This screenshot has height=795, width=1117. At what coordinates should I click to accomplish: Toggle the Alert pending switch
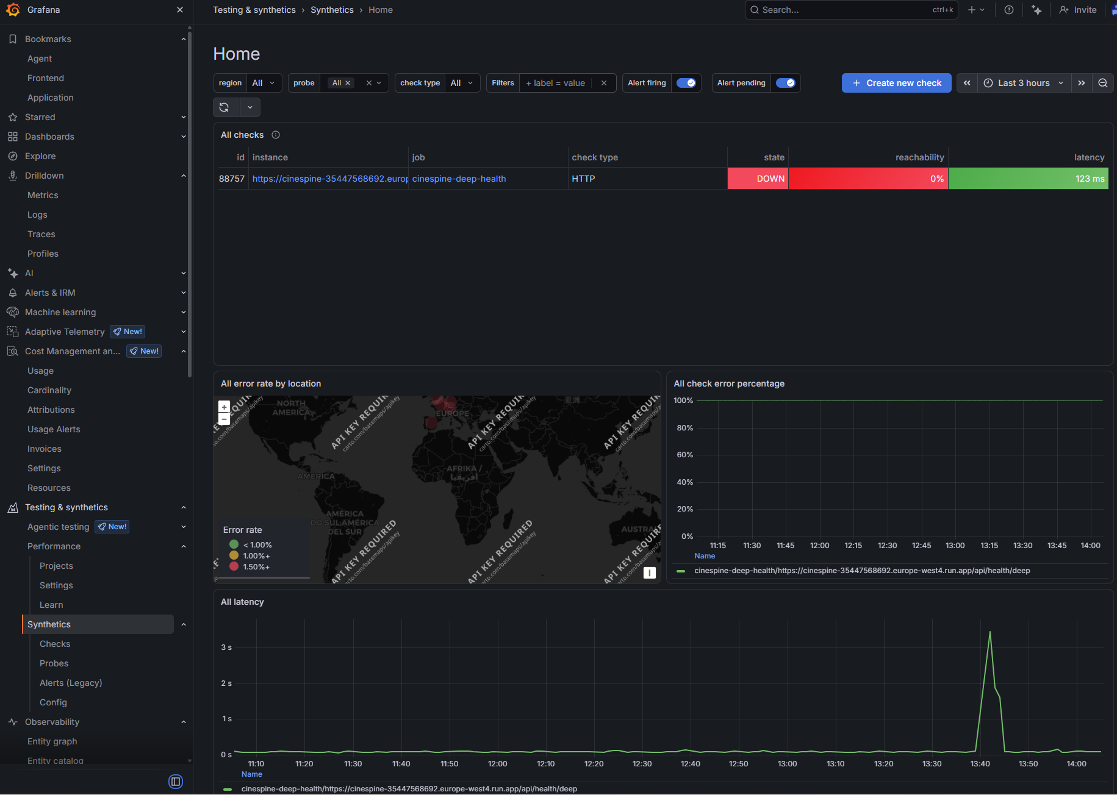786,83
